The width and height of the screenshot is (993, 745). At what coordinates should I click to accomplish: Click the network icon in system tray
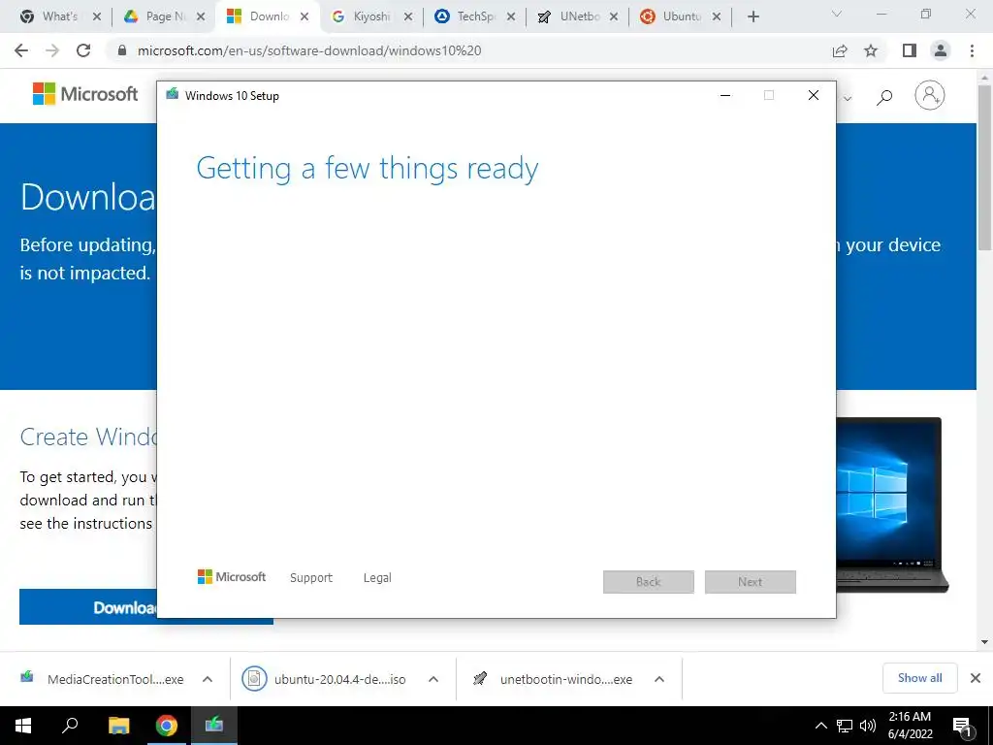coord(845,726)
